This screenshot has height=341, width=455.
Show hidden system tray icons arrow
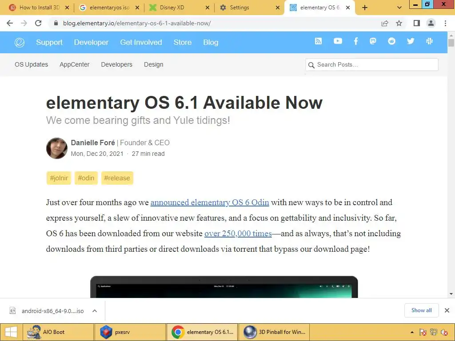(x=412, y=332)
